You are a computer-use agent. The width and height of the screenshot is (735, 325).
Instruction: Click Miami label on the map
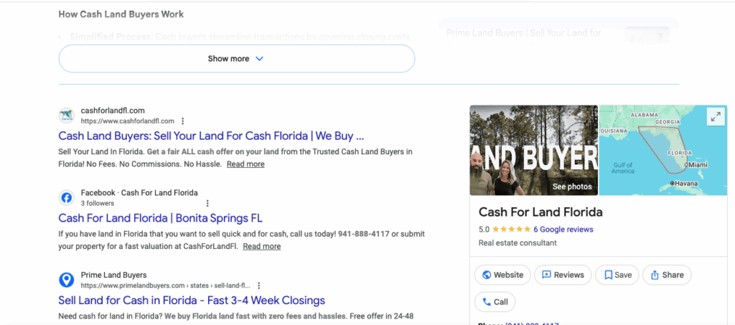coord(697,165)
